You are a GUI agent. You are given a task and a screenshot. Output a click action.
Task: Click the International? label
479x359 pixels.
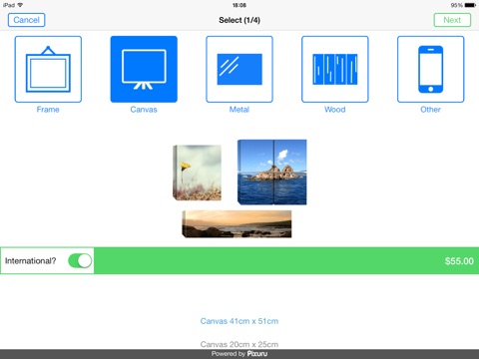click(x=31, y=261)
